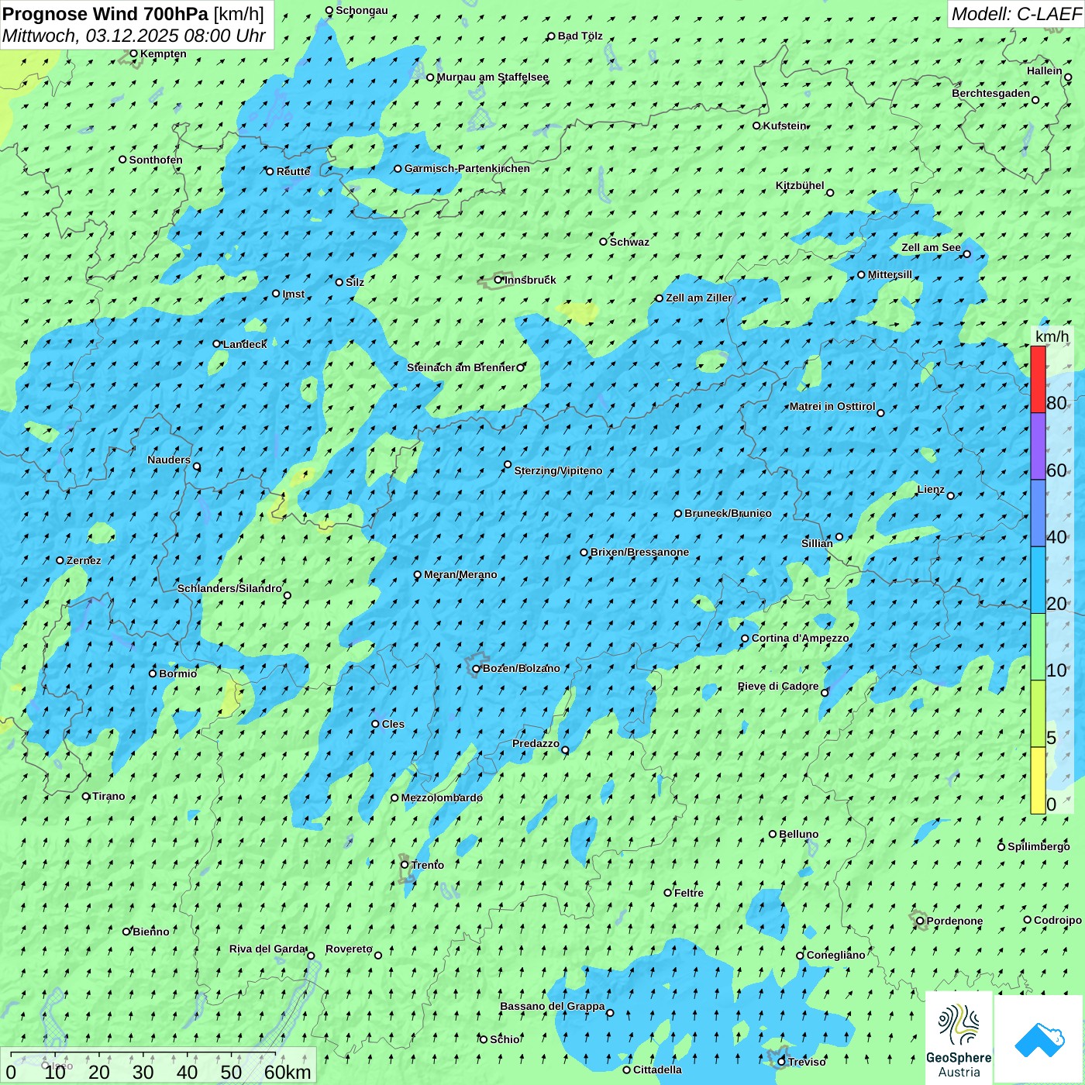Screen dimensions: 1085x1085
Task: Click the Spilimbergo label
Action: click(x=1038, y=846)
